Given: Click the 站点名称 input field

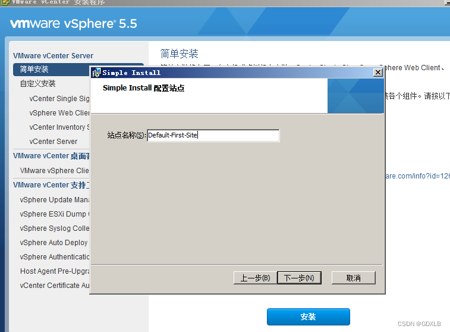Looking at the screenshot, I should point(213,135).
